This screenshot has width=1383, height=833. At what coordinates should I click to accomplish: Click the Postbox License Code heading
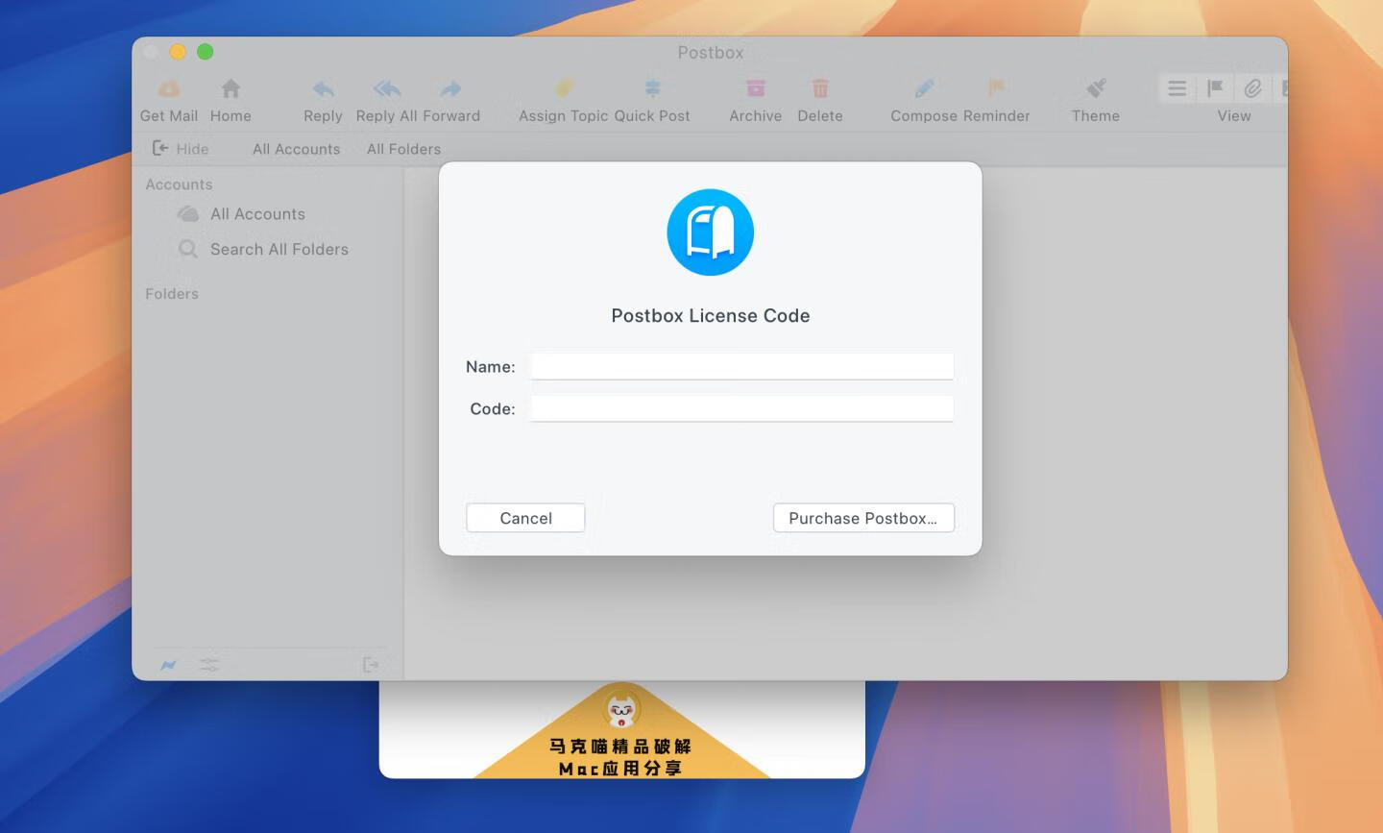[x=711, y=316]
